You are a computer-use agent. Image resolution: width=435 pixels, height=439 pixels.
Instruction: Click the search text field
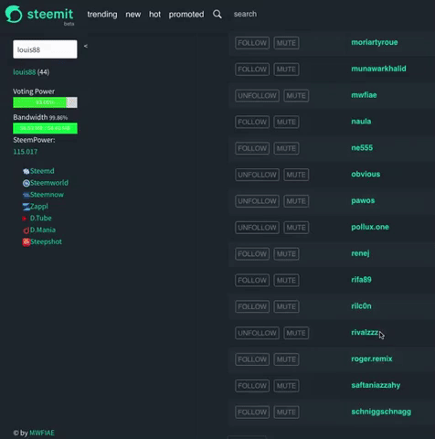coord(245,14)
